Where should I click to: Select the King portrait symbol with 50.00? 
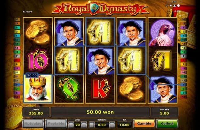coord(38,88)
